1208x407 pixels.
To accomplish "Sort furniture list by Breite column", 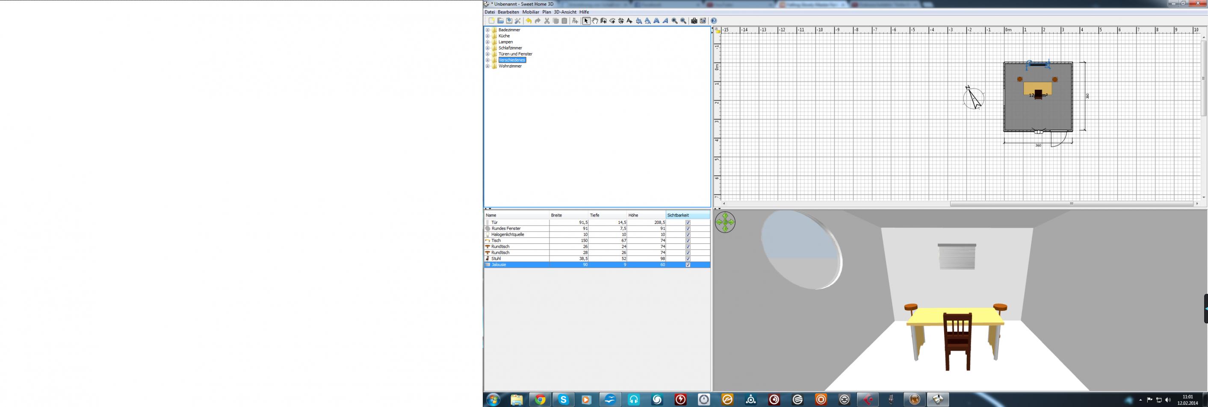I will click(568, 215).
